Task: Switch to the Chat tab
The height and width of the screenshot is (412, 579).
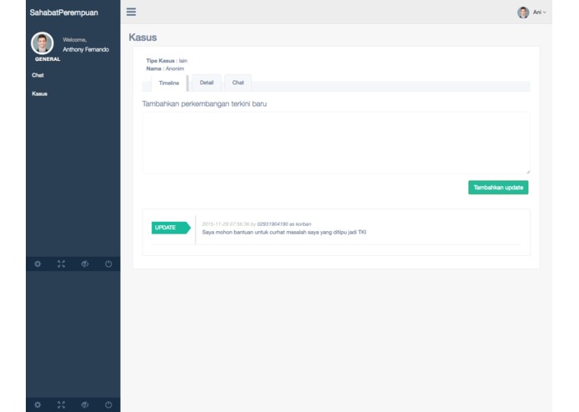Action: coord(237,83)
